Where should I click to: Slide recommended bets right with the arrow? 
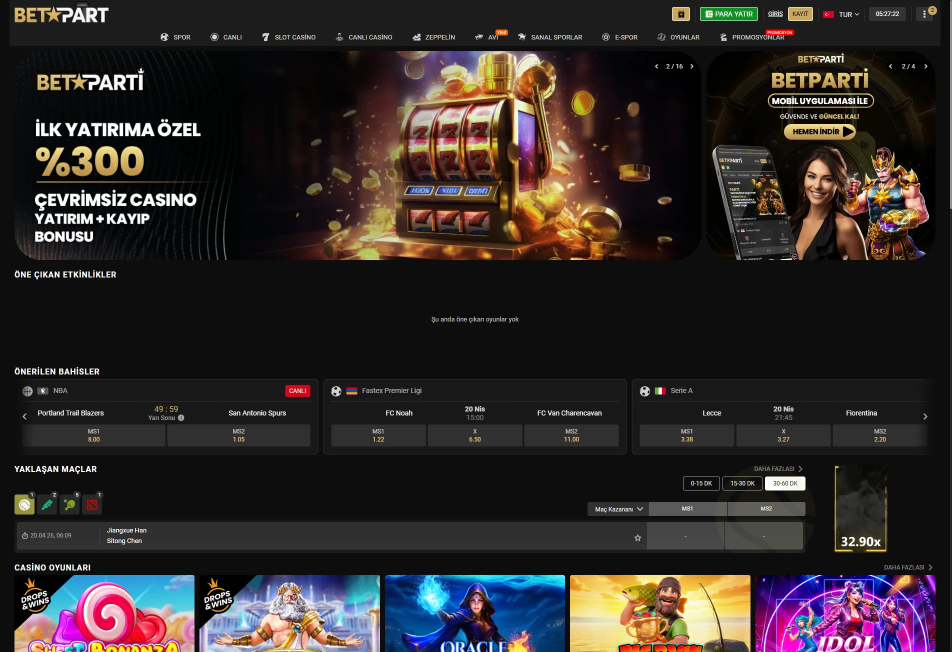click(925, 416)
